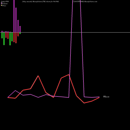Click the 9140.00 price value label
The height and width of the screenshot is (130, 130).
click(x=106, y=97)
